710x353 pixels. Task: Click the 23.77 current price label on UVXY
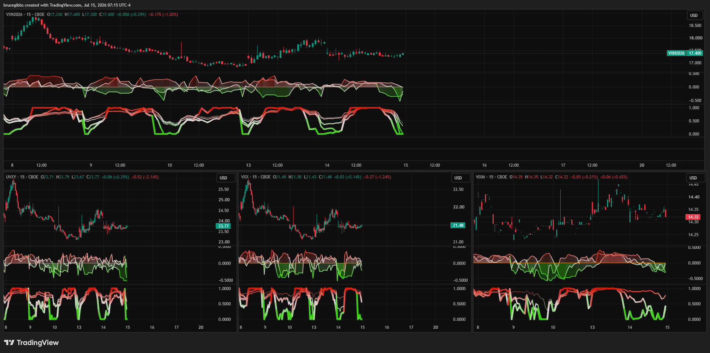point(223,226)
